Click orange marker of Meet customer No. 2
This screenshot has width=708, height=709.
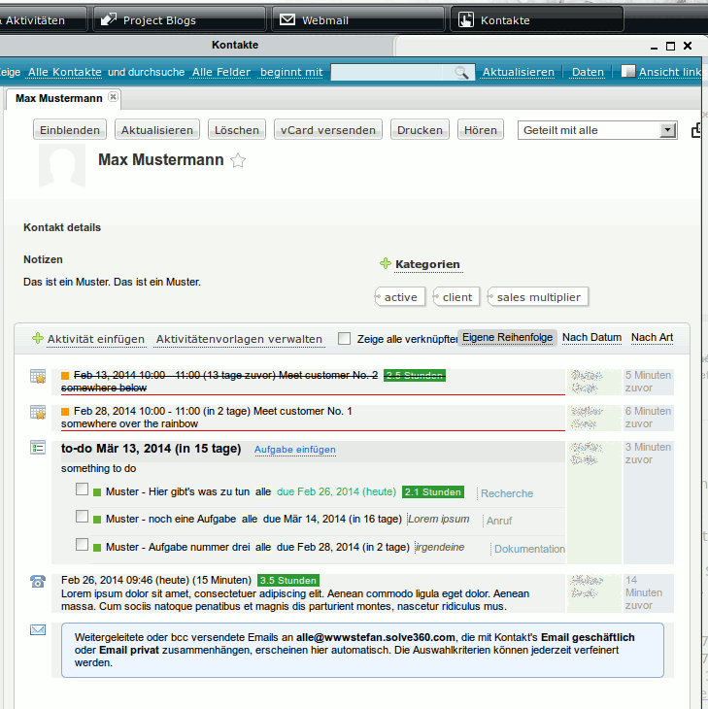pos(65,375)
